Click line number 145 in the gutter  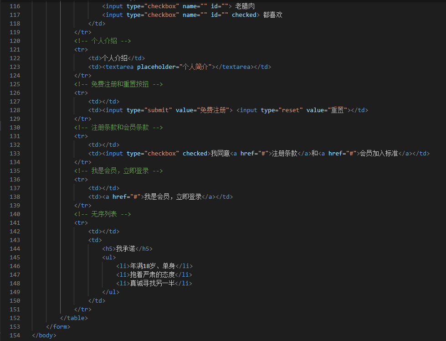tap(15, 257)
